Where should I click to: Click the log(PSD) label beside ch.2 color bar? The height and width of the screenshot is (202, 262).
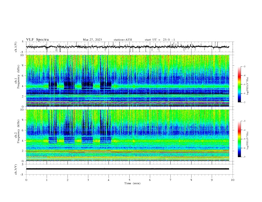pyautogui.click(x=248, y=140)
